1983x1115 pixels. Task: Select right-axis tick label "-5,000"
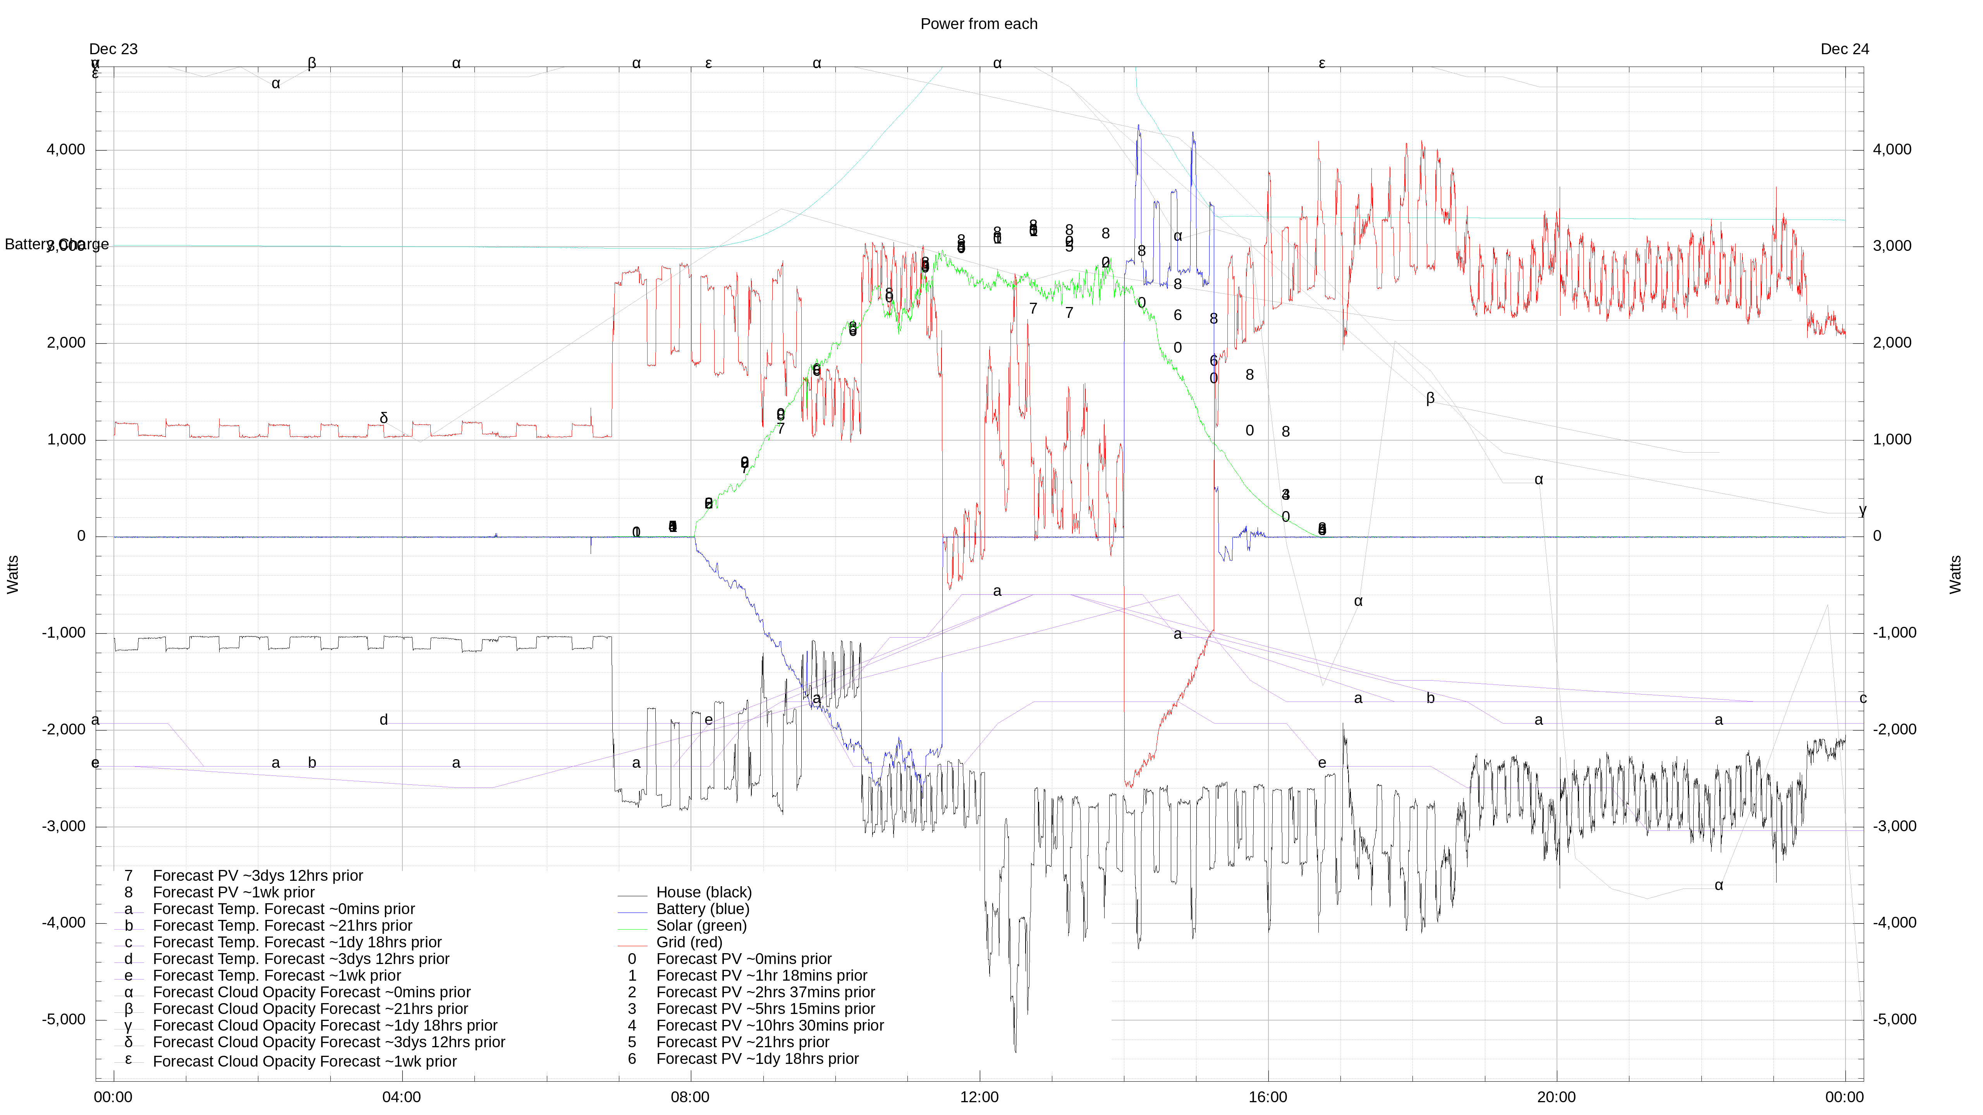coord(1894,1020)
